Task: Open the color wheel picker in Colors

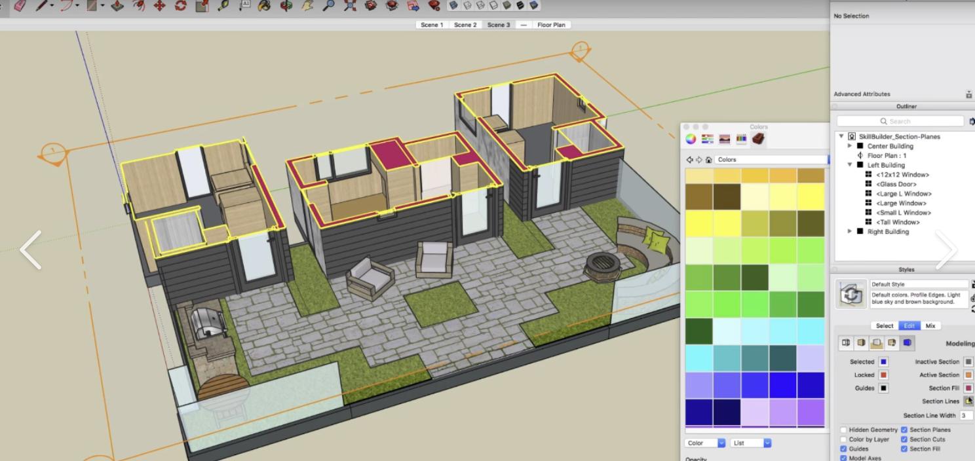Action: 691,139
